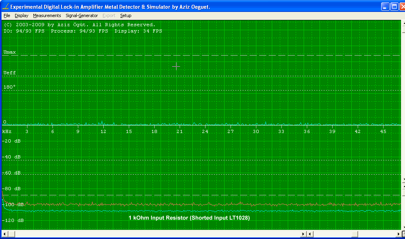
Task: Click right arrow of the left horizontal scrollbar
Action: coord(304,234)
